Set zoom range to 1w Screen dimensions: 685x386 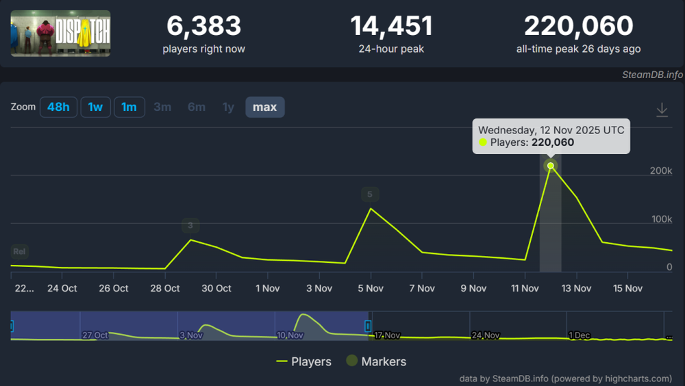(x=95, y=107)
